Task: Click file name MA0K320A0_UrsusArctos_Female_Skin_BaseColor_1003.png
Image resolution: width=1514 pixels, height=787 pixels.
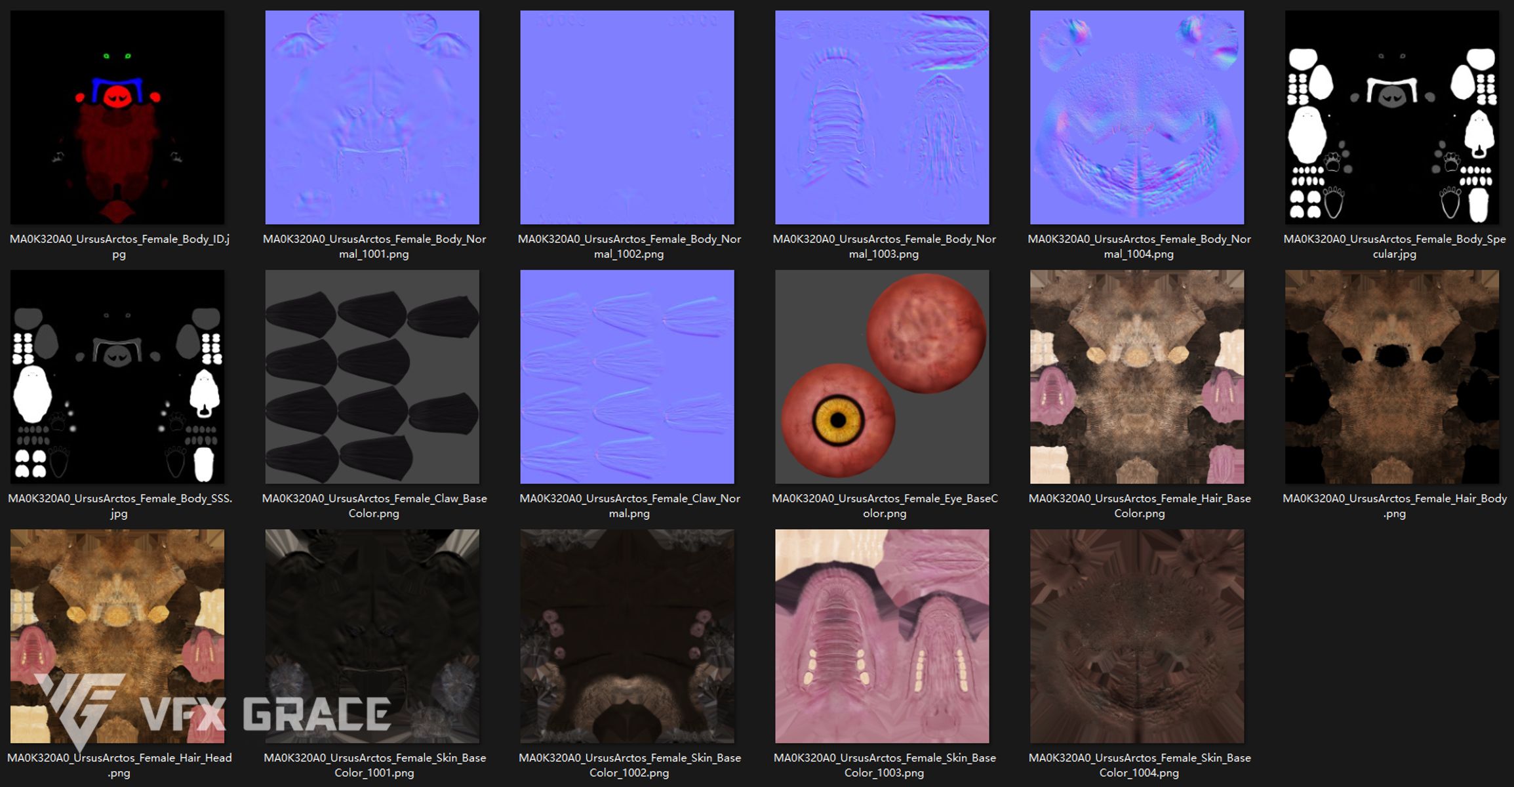Action: 885,765
